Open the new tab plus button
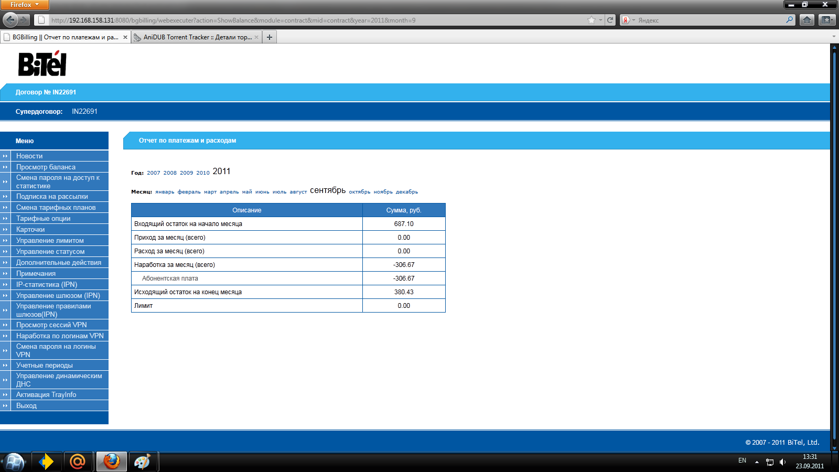 (270, 37)
